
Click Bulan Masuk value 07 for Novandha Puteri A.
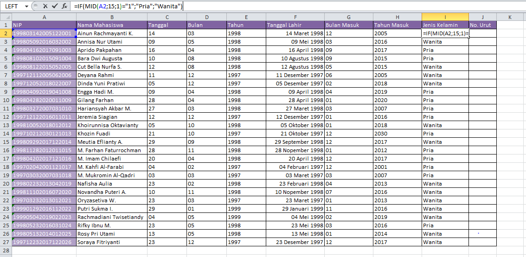coord(349,192)
